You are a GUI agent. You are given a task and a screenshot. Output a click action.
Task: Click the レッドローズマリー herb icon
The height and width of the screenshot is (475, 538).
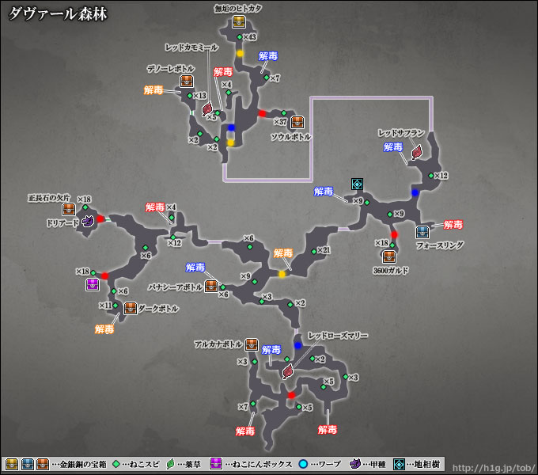tap(288, 370)
